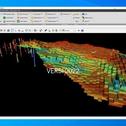Switch to the Early Access tab
126x126 pixels.
tap(14, 11)
